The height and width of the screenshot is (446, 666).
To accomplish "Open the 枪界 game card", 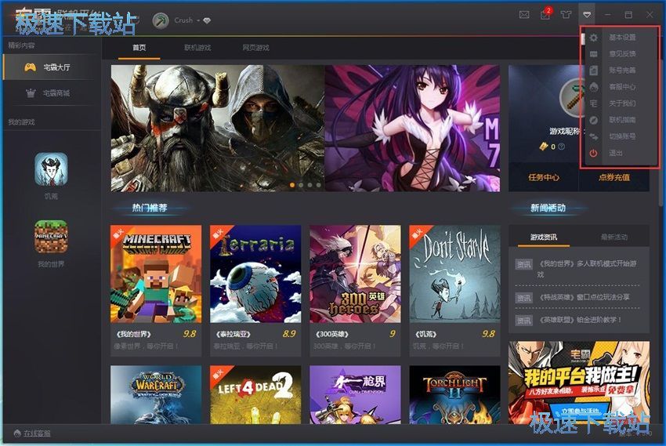I will (x=355, y=394).
